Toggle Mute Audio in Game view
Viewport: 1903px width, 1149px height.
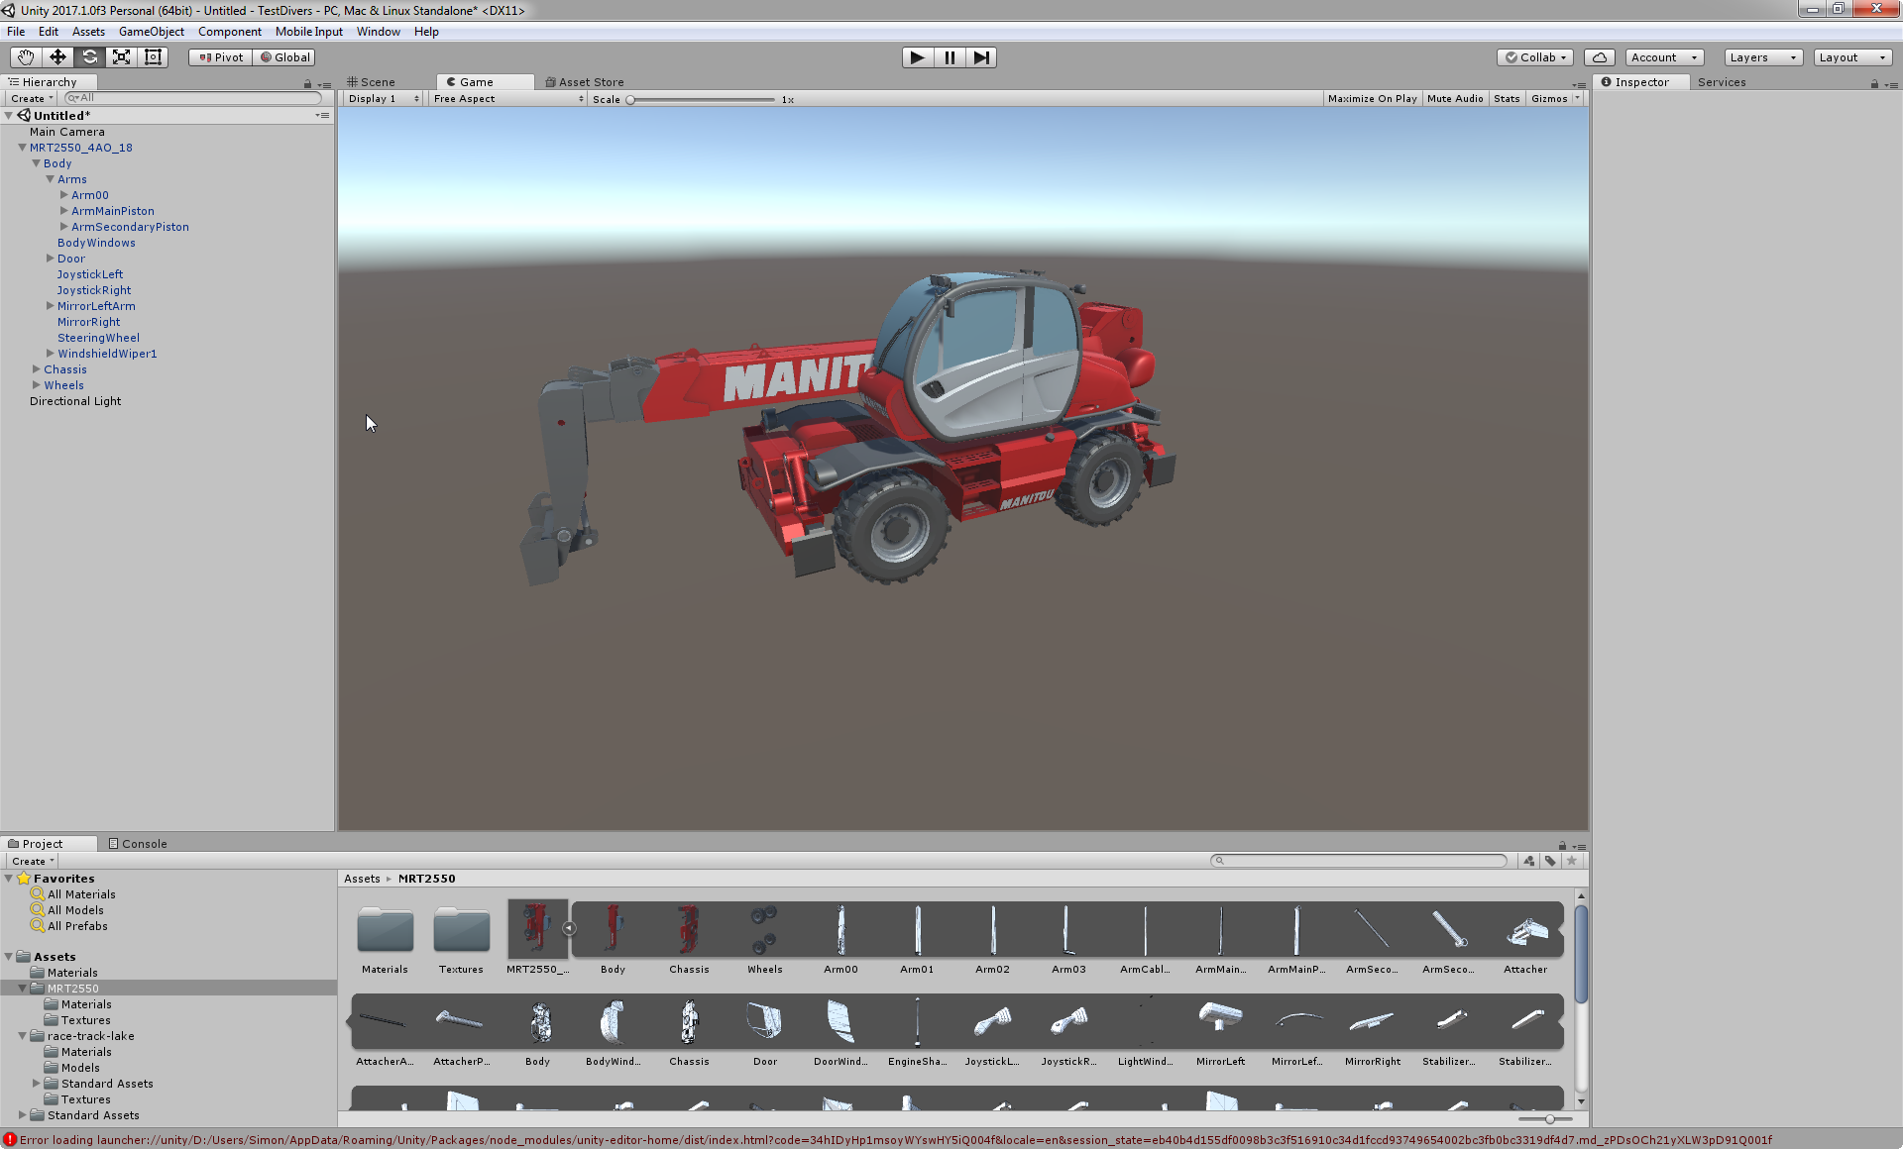coord(1455,99)
